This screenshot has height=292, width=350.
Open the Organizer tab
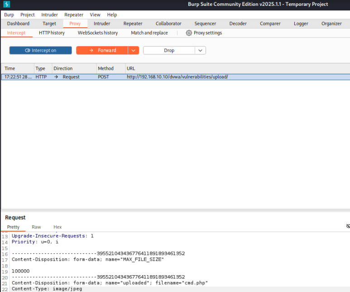(331, 24)
